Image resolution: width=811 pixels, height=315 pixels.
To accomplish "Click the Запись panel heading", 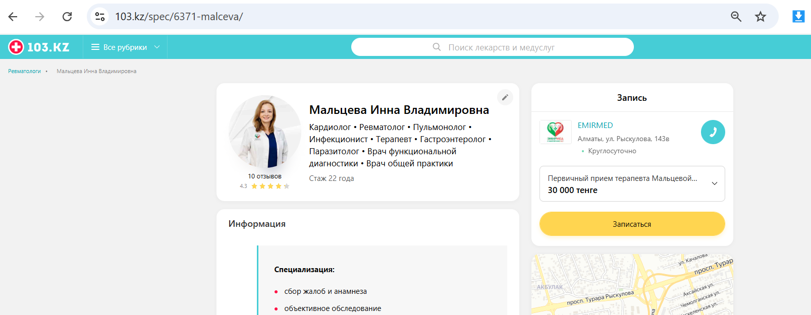I will click(x=632, y=98).
